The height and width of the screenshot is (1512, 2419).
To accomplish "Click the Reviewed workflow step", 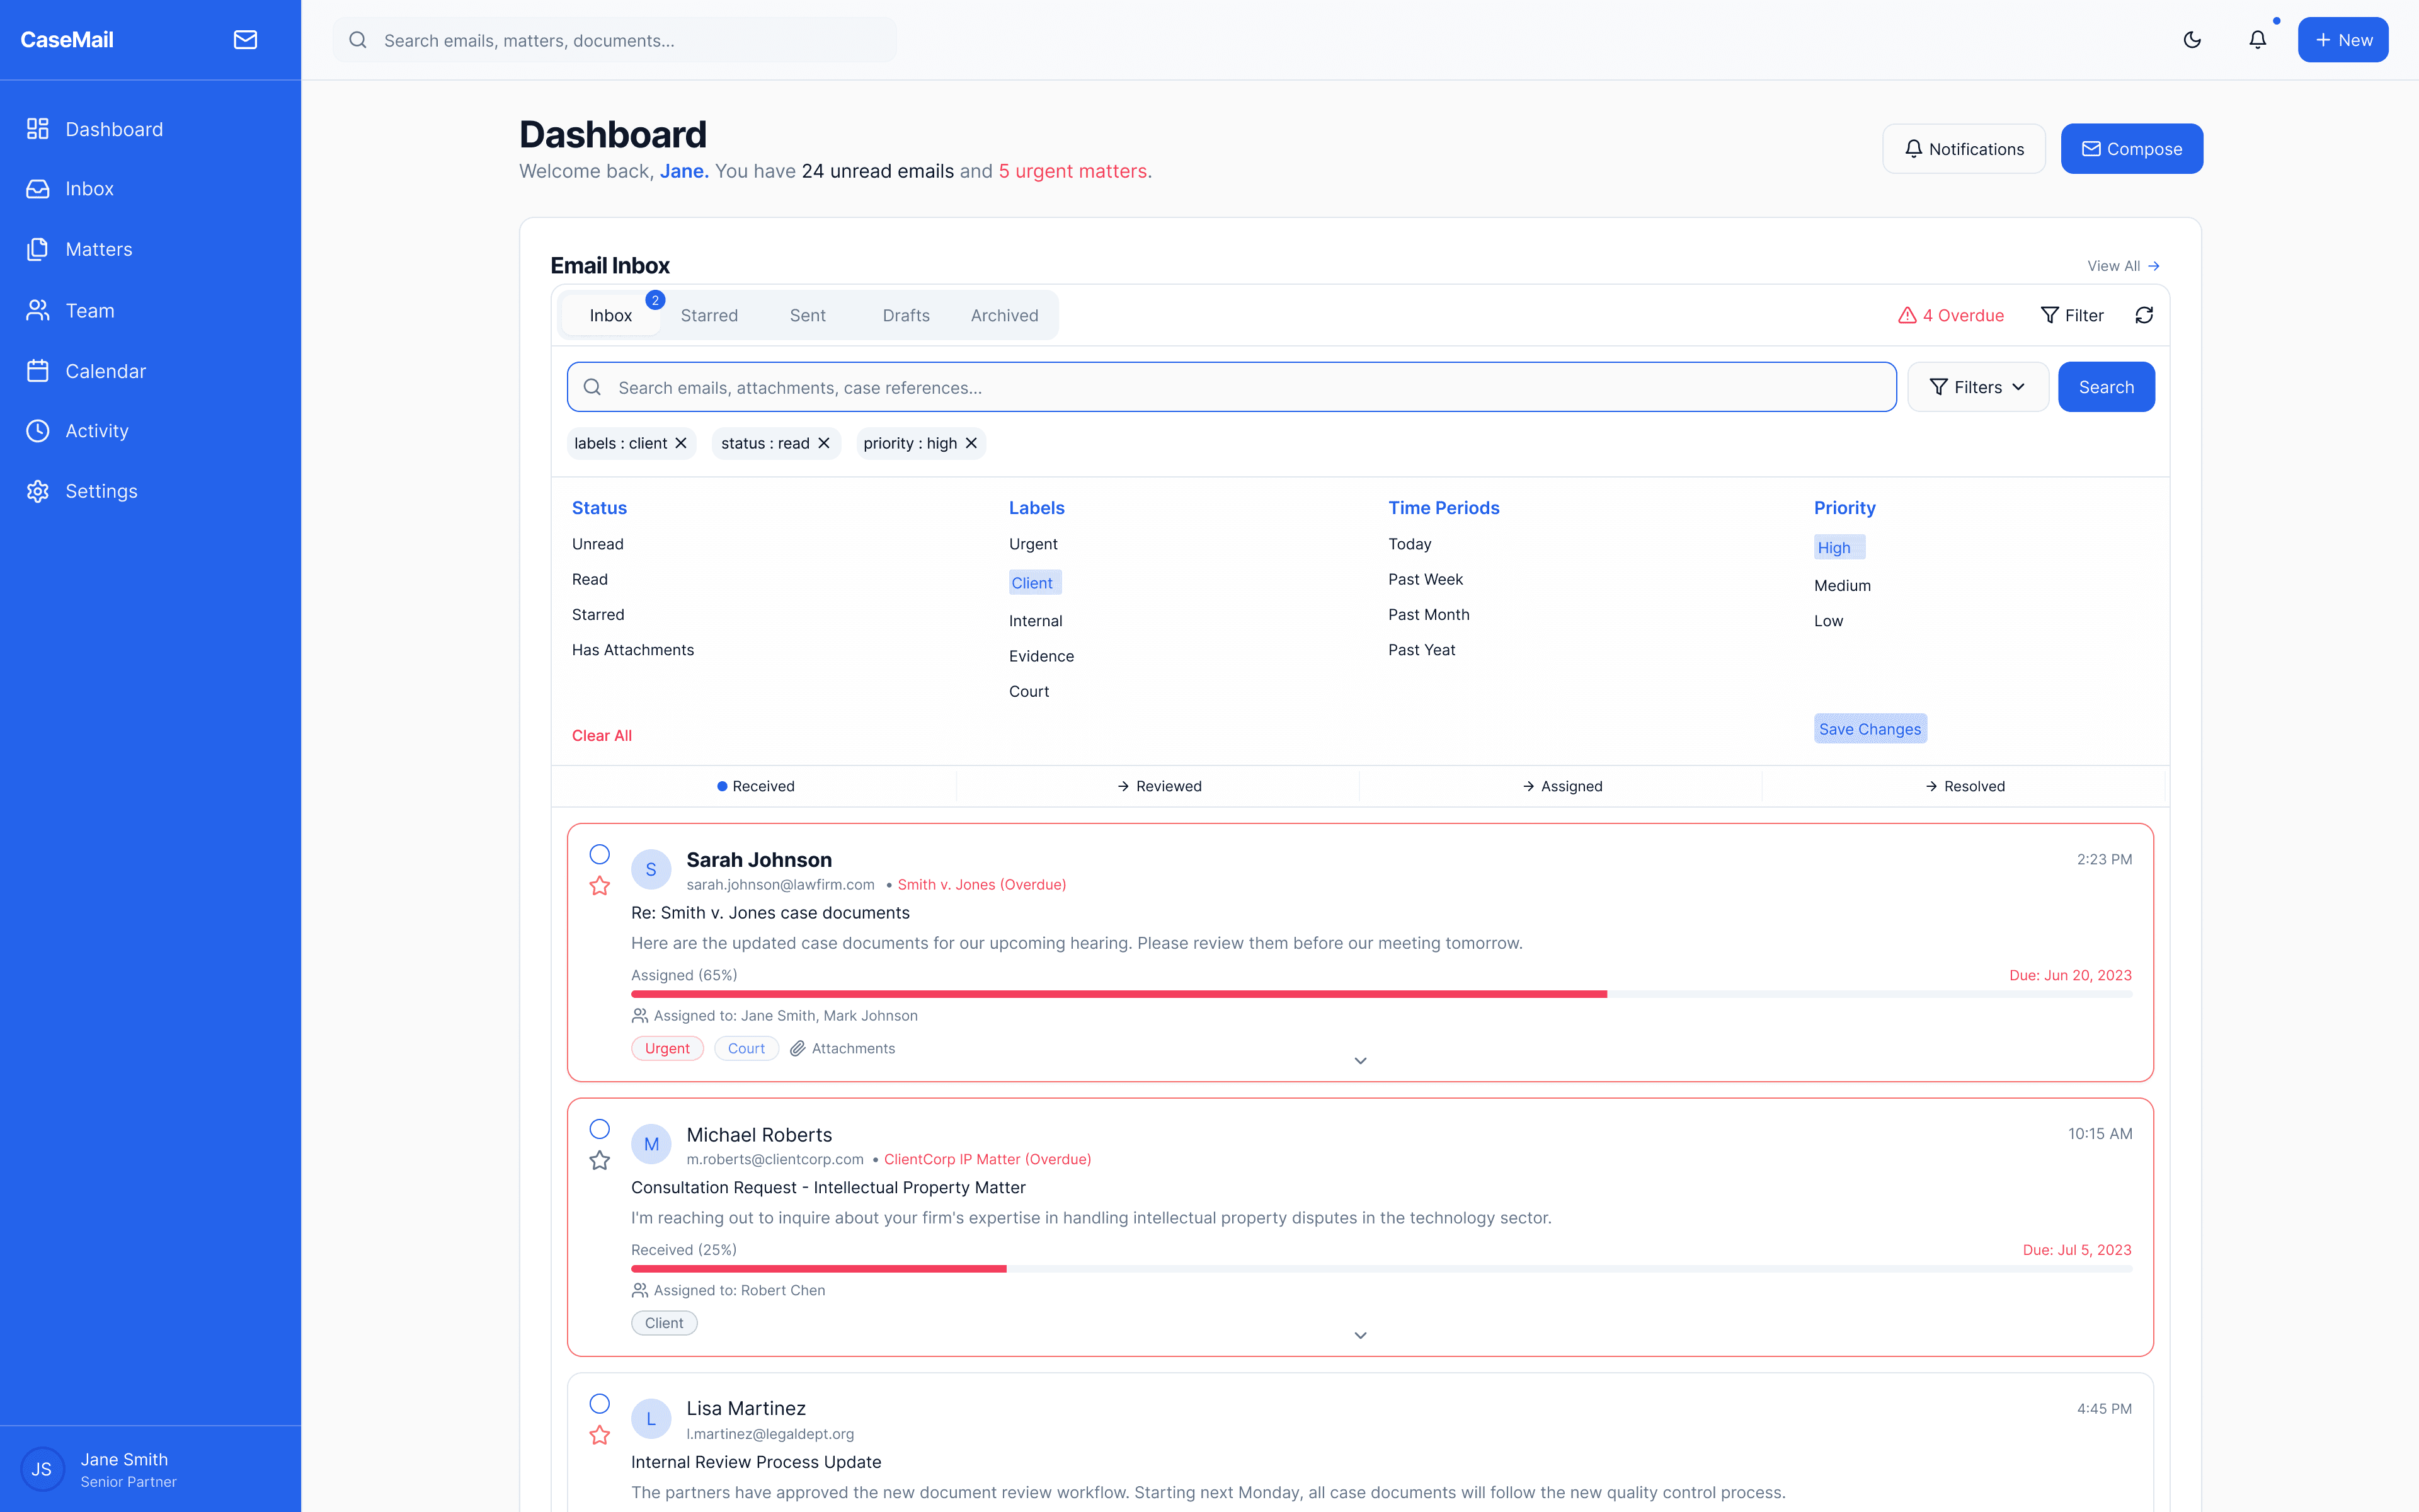I will click(x=1158, y=786).
